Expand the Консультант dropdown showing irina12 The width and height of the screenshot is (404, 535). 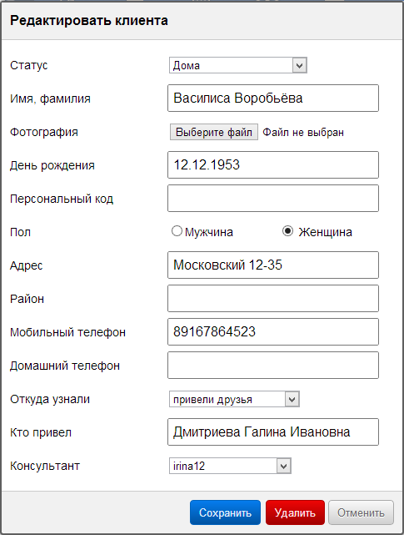(x=230, y=466)
